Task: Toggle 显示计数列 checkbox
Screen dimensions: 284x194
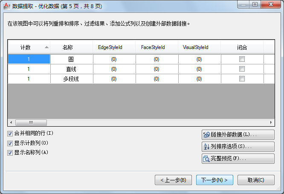Action: (x=10, y=143)
